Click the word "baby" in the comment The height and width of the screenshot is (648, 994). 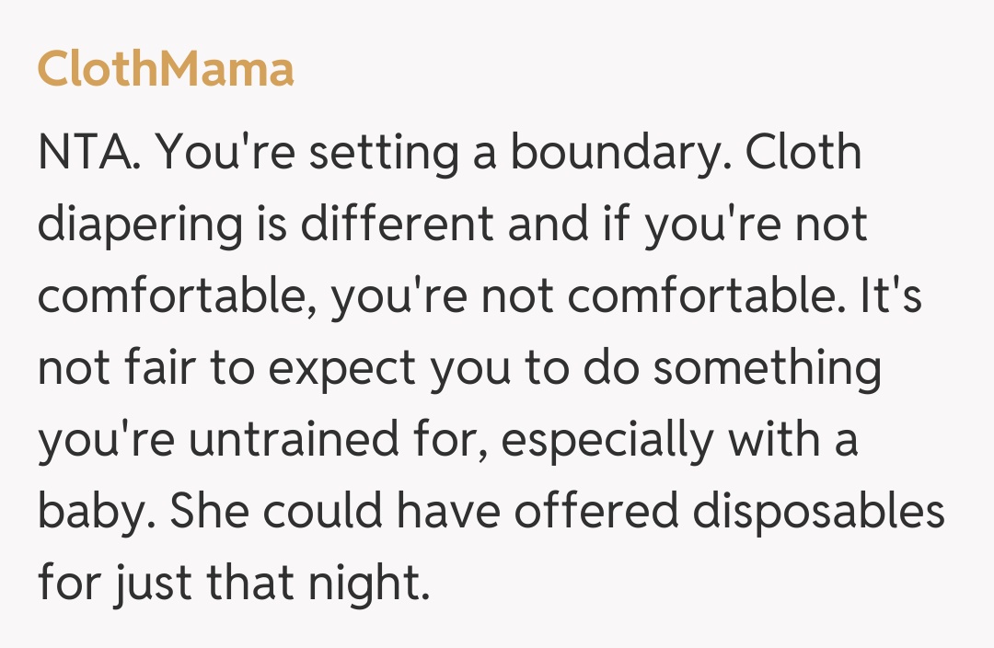[x=88, y=512]
